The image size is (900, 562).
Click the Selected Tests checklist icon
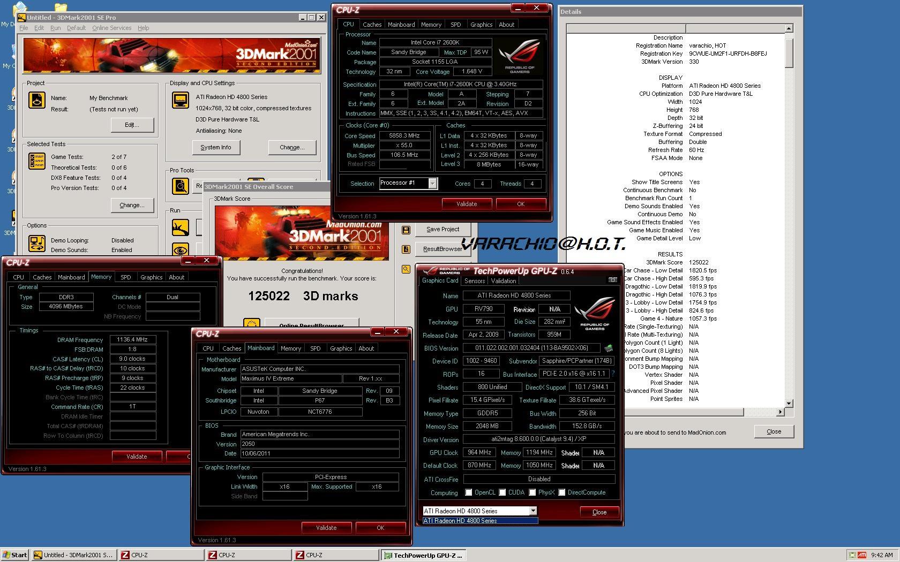point(36,161)
